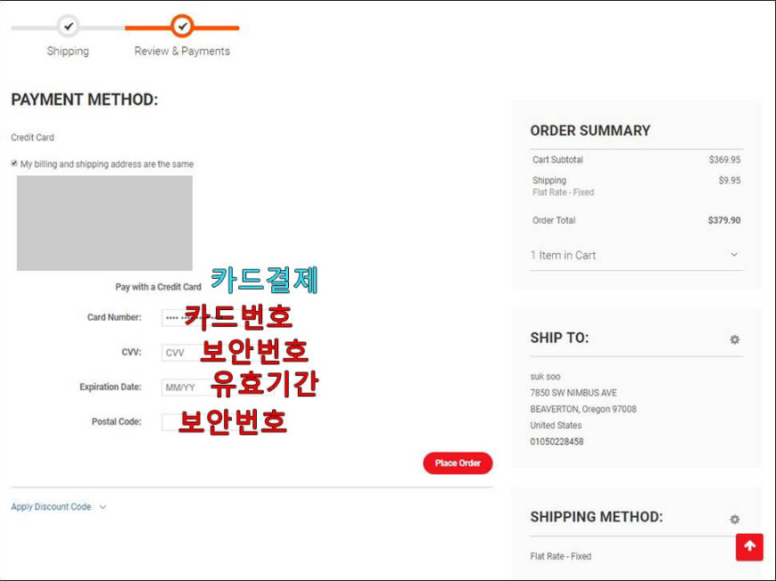This screenshot has height=581, width=776.
Task: Click the Place Order button
Action: [x=458, y=462]
